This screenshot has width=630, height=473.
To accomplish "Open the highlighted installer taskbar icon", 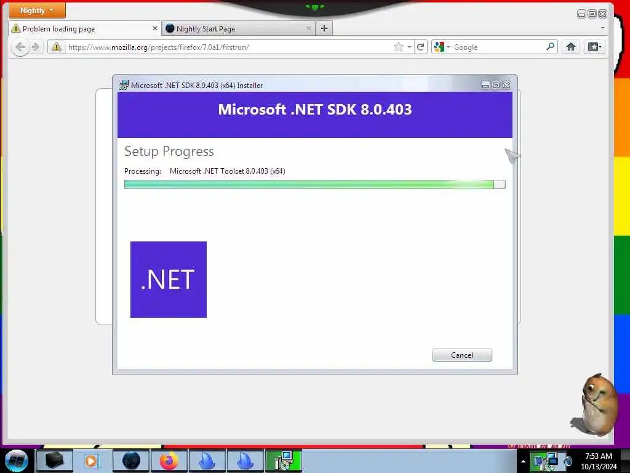I will coord(284,461).
